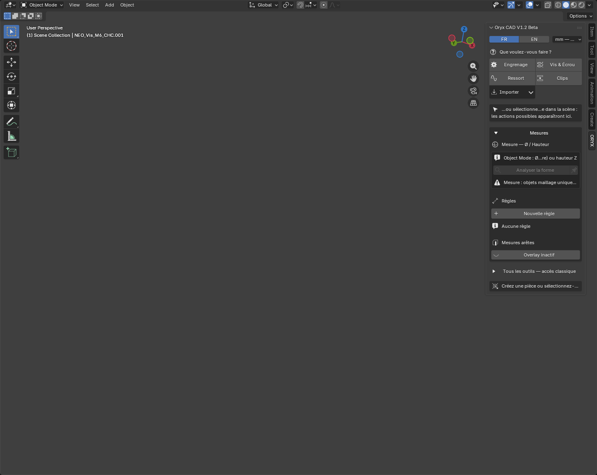597x475 pixels.
Task: Click the Zoom magnifier viewport button
Action: (x=473, y=66)
